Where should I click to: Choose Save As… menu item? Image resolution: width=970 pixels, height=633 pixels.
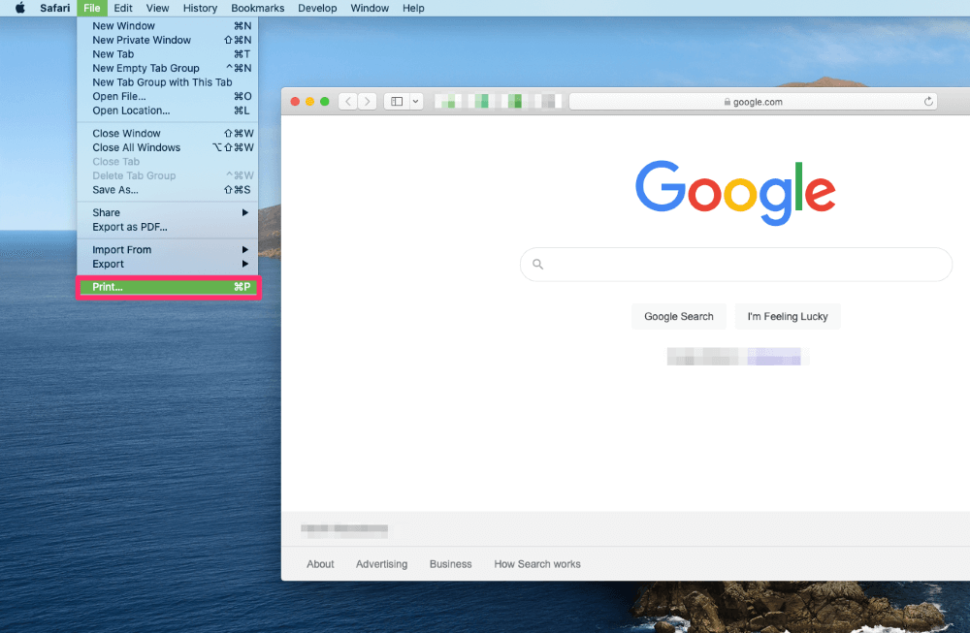(x=168, y=190)
